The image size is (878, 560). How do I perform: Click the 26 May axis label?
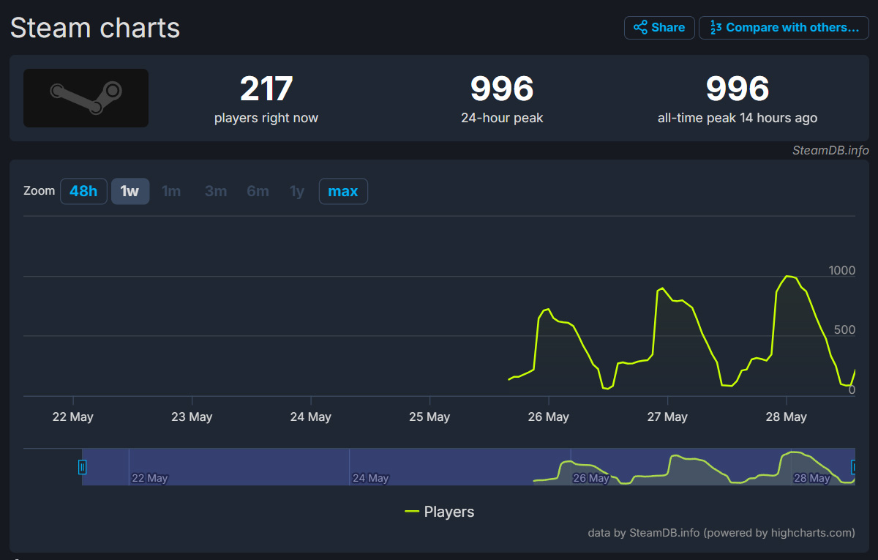click(548, 417)
